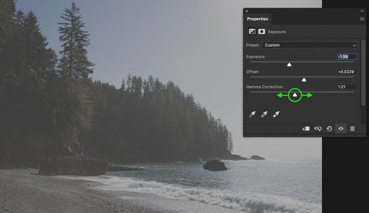This screenshot has height=213, width=369.
Task: Clip adjustment to layer below
Action: click(306, 129)
